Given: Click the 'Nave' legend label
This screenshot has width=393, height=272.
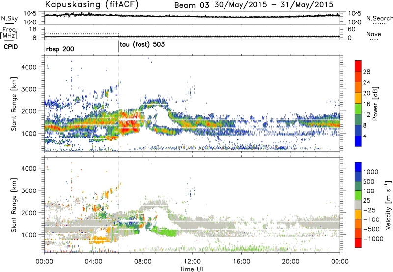Looking at the screenshot, I should [x=374, y=34].
